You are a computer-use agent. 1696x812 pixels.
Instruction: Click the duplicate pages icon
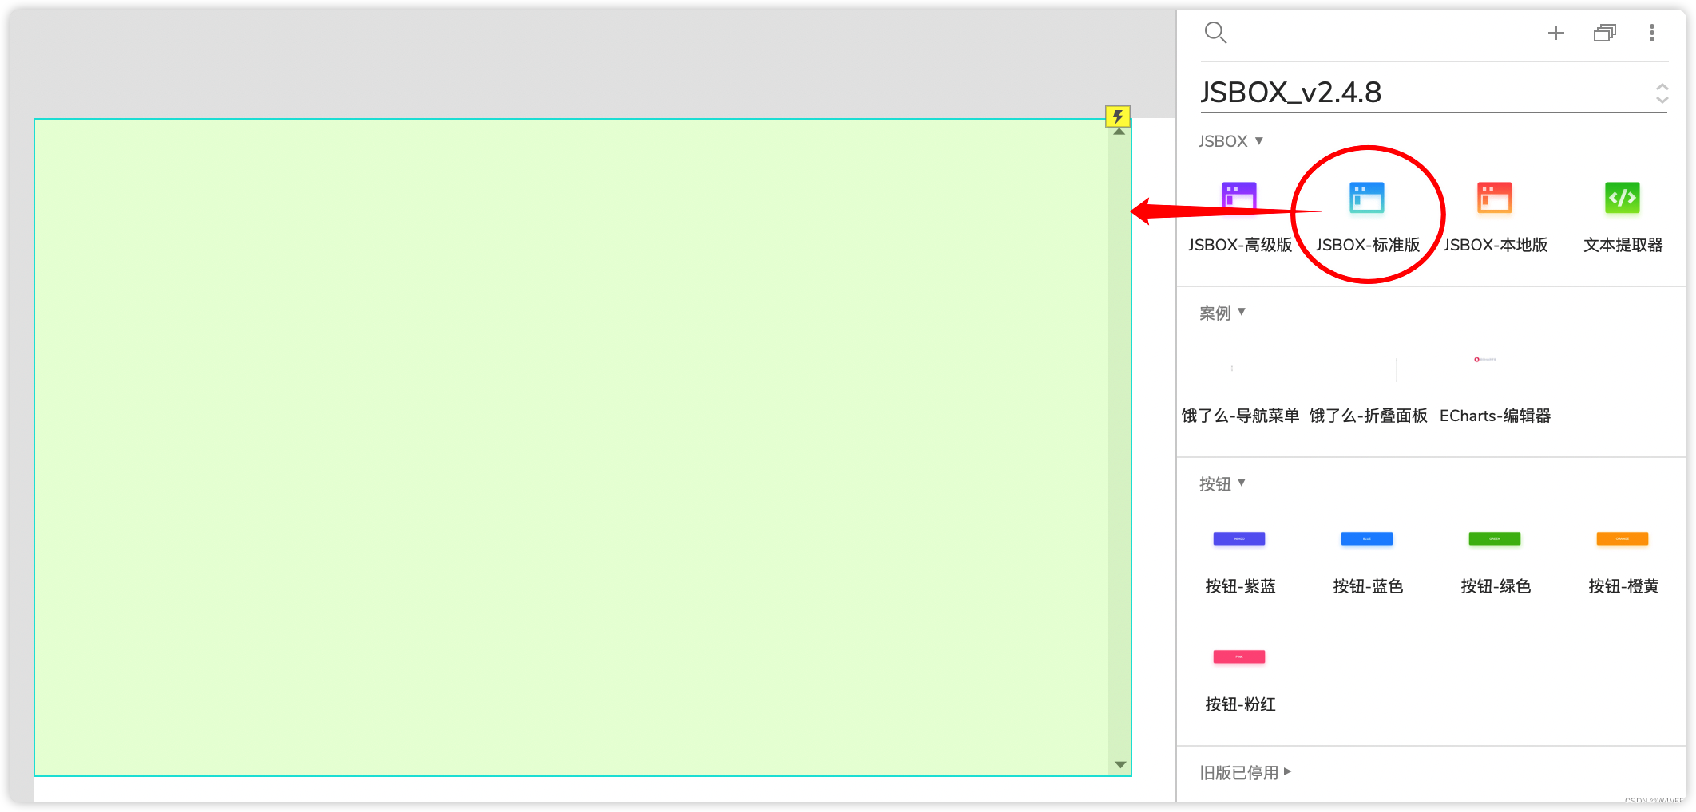(1604, 33)
